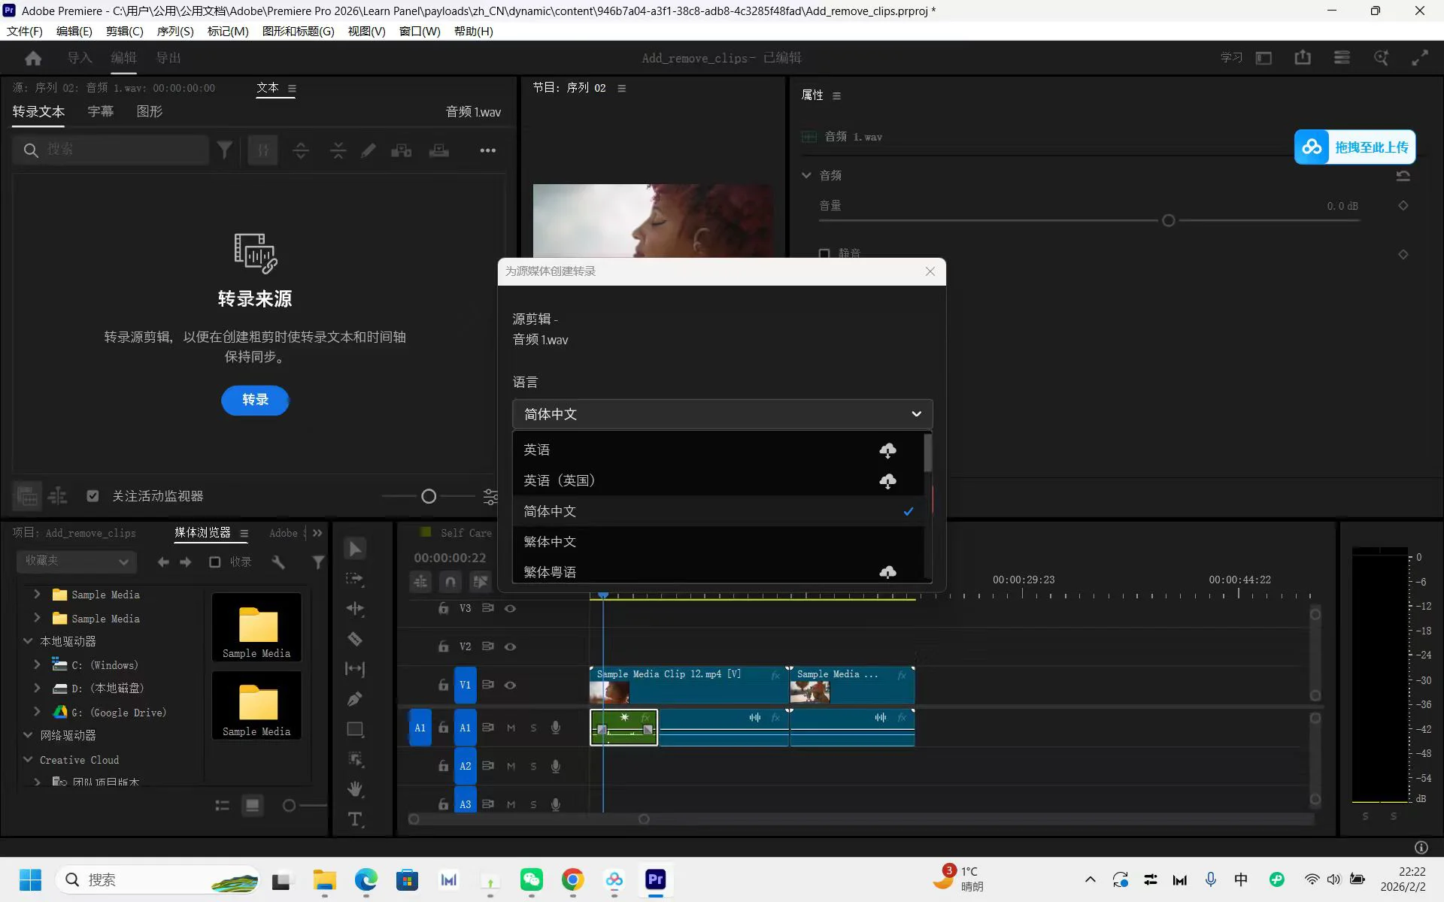This screenshot has height=902, width=1444.
Task: Collapse the 音频 section in properties panel
Action: coord(806,175)
